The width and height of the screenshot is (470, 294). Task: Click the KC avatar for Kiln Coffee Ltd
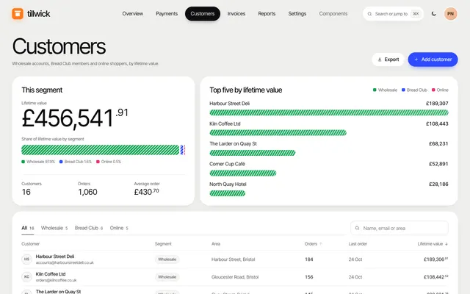click(x=26, y=277)
